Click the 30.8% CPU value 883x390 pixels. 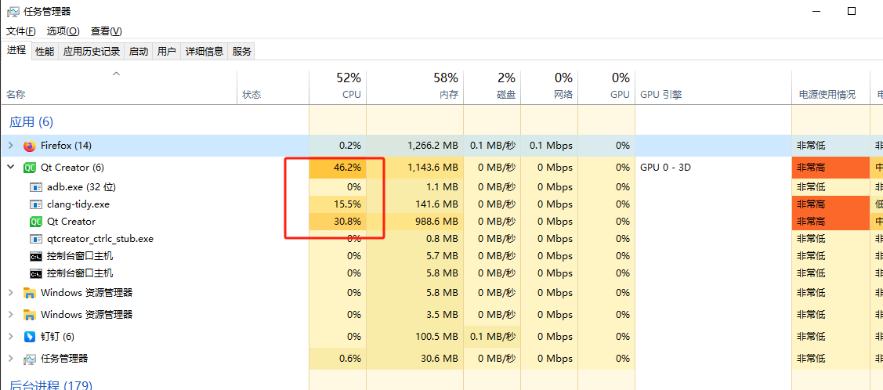[x=347, y=222]
